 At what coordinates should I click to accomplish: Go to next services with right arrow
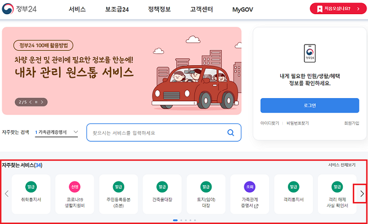click(362, 194)
